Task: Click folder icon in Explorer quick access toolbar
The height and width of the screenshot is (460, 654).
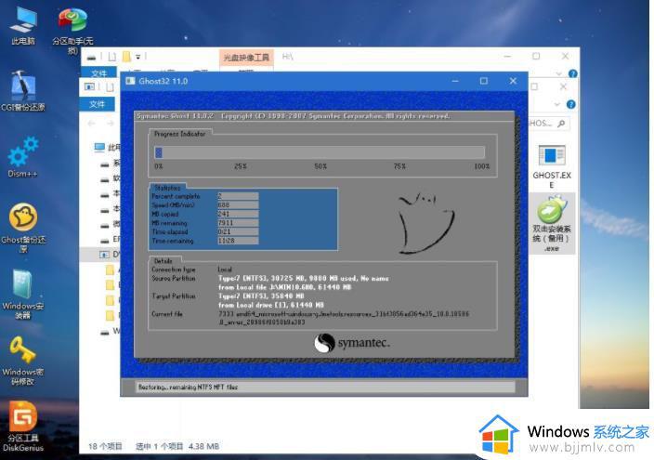Action: pyautogui.click(x=126, y=57)
